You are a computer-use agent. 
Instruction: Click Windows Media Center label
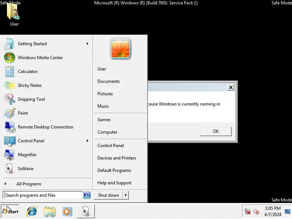point(41,58)
